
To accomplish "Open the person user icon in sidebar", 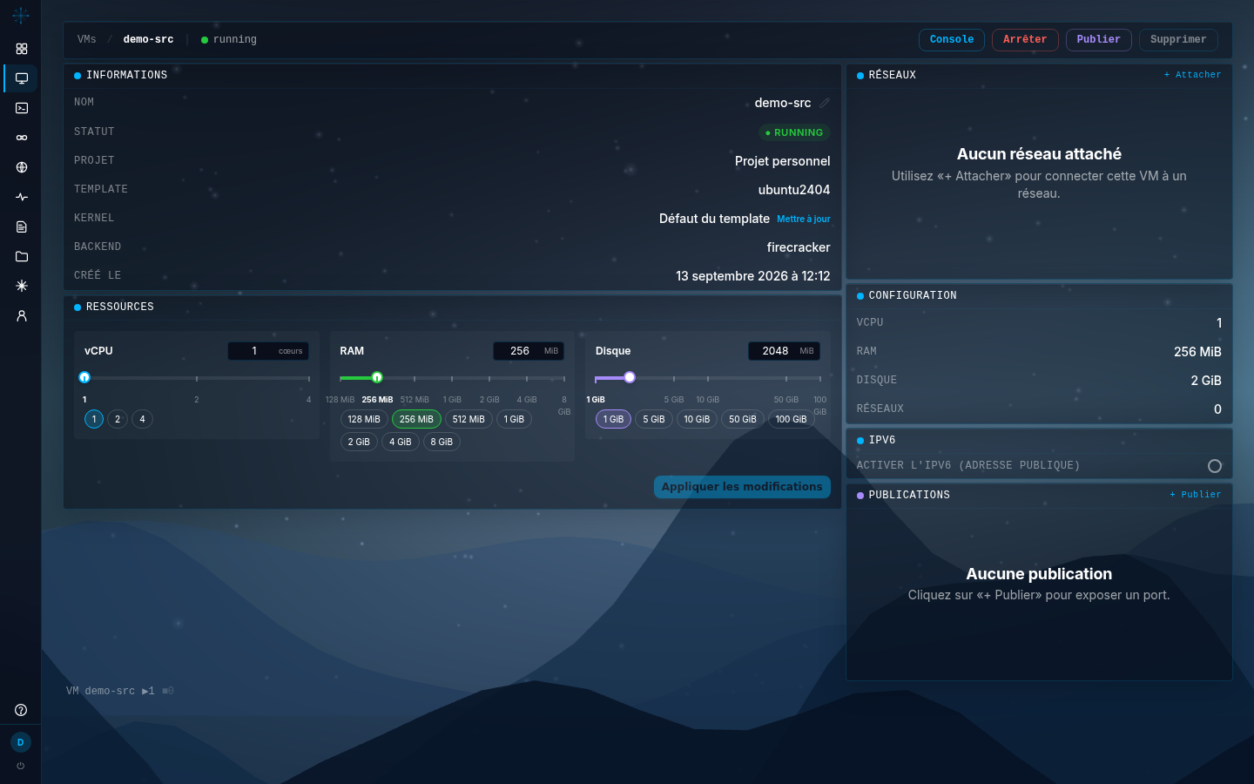I will point(22,315).
